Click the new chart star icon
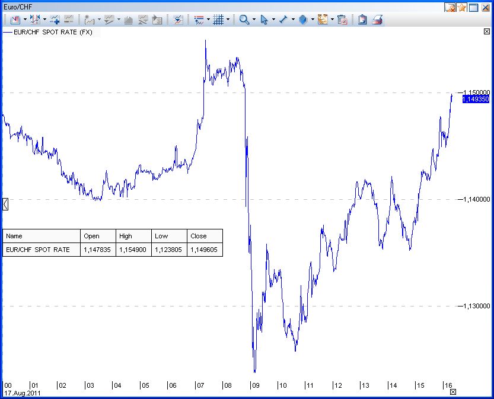Image resolution: width=494 pixels, height=399 pixels. pos(90,20)
